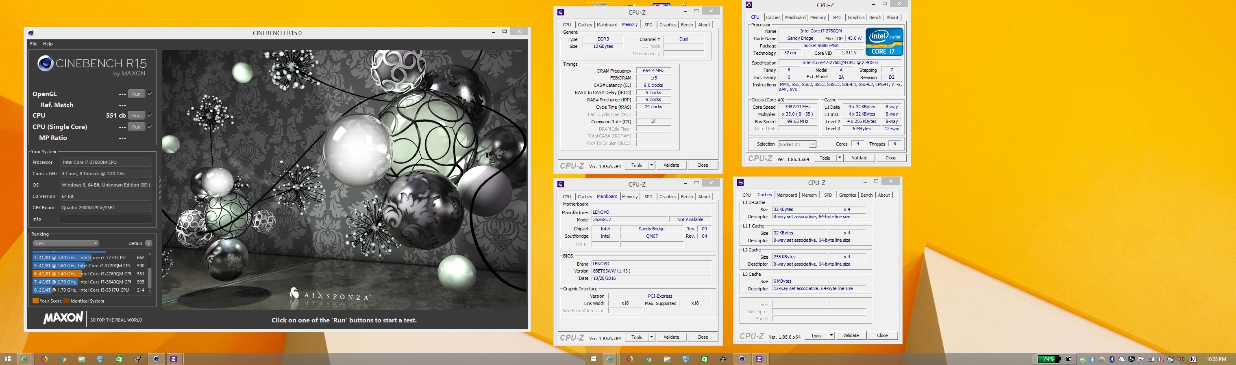Click the Cinebench sphere icon in title bar
The width and height of the screenshot is (1236, 365).
[x=31, y=33]
